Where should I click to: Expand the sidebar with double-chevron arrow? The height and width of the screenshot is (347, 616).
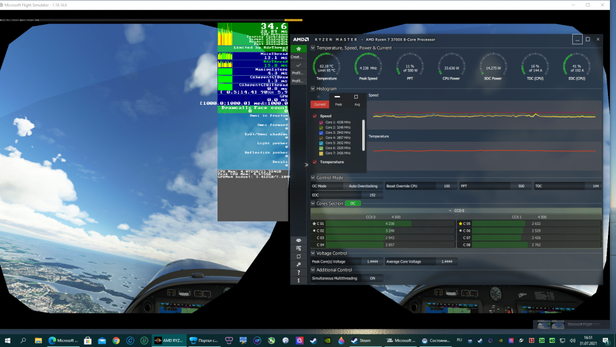(306, 165)
